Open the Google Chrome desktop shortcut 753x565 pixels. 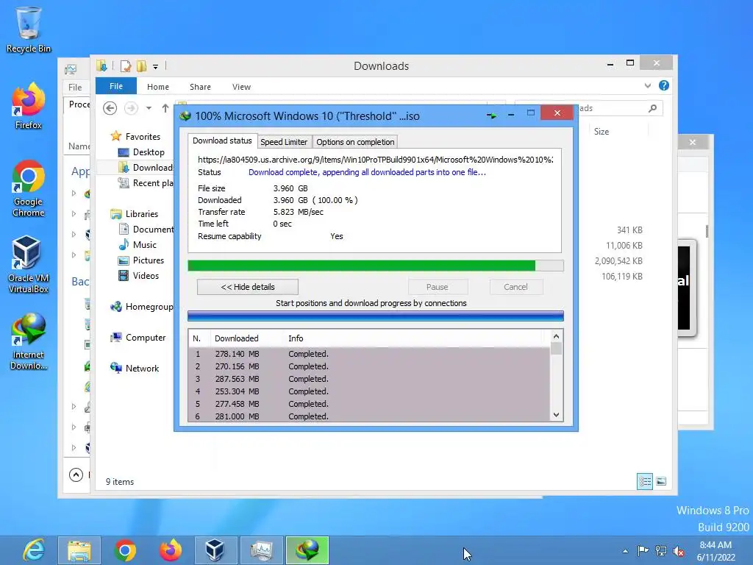tap(29, 188)
